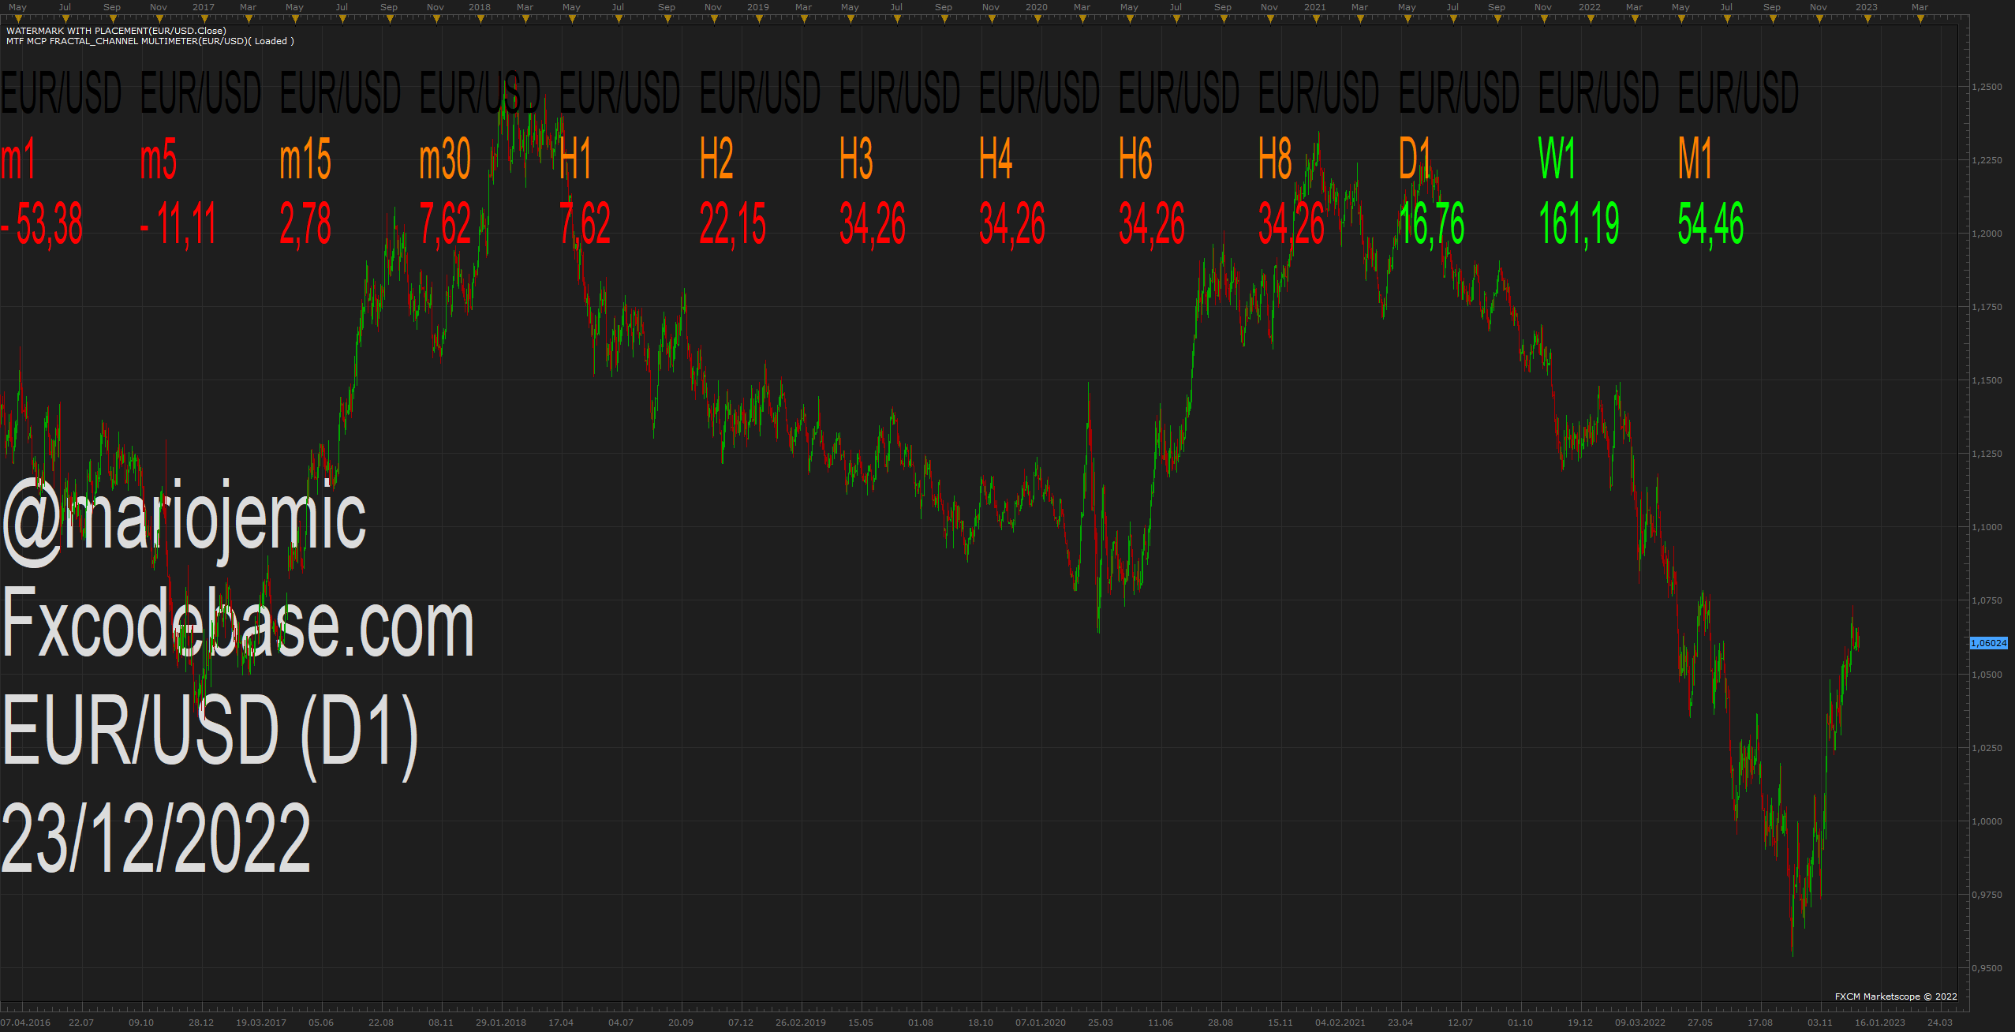The image size is (2015, 1032).
Task: Click the 22,15 multimeter value
Action: (733, 224)
